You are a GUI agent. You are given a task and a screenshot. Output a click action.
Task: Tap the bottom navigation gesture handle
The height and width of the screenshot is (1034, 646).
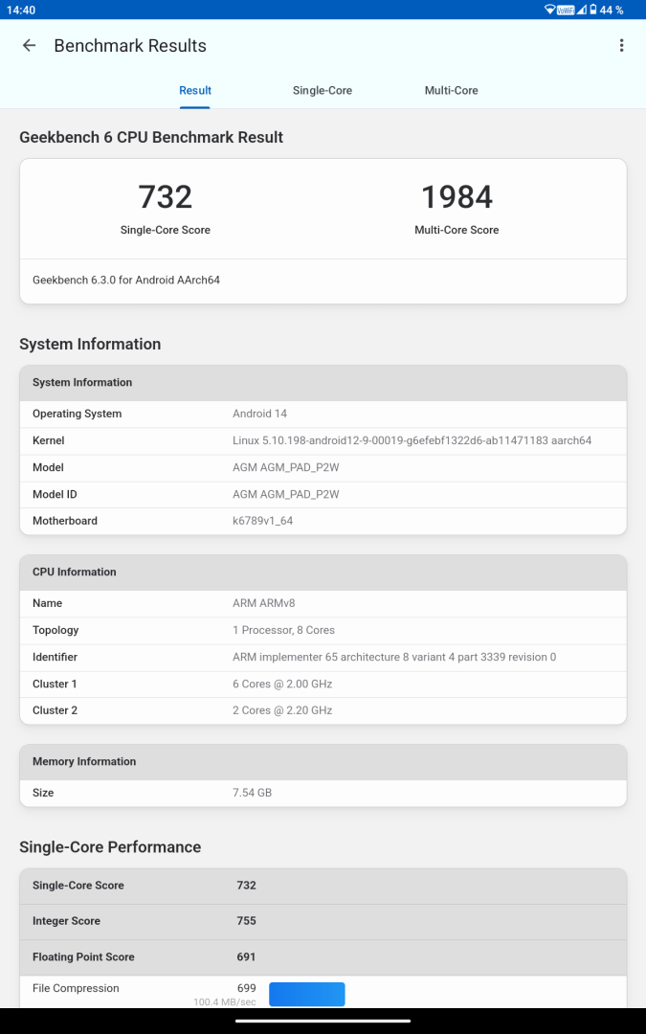point(323,1021)
